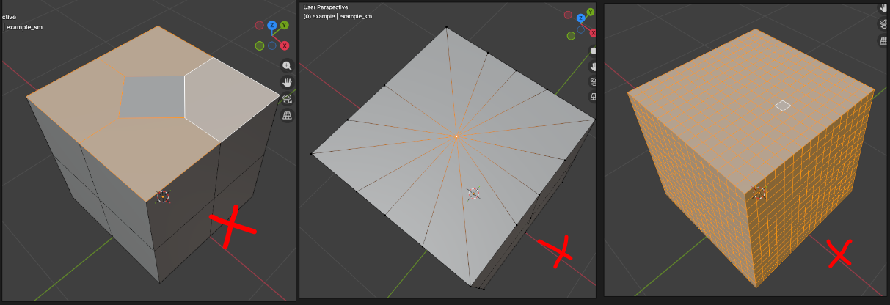This screenshot has width=890, height=305.
Task: Toggle camera view in the right viewport
Action: pos(883,23)
